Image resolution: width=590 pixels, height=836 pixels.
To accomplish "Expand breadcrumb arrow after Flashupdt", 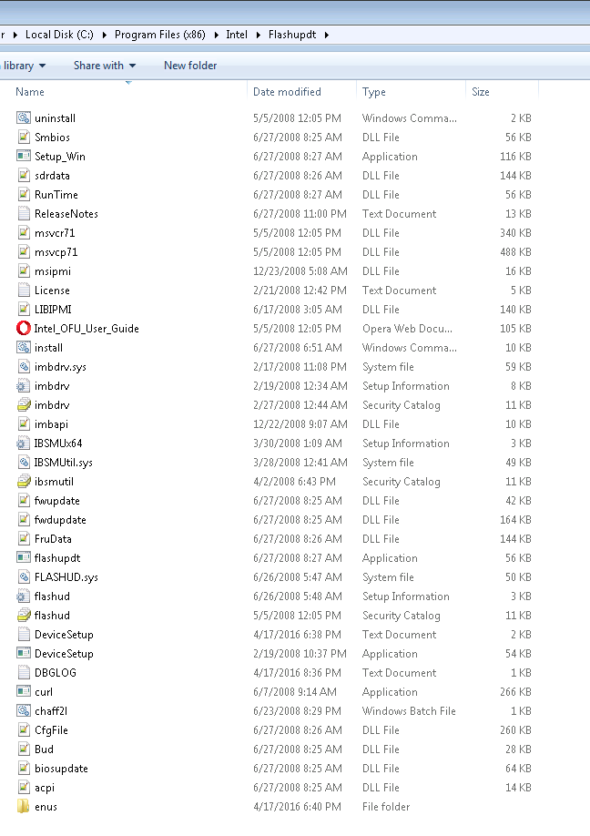I will point(327,35).
